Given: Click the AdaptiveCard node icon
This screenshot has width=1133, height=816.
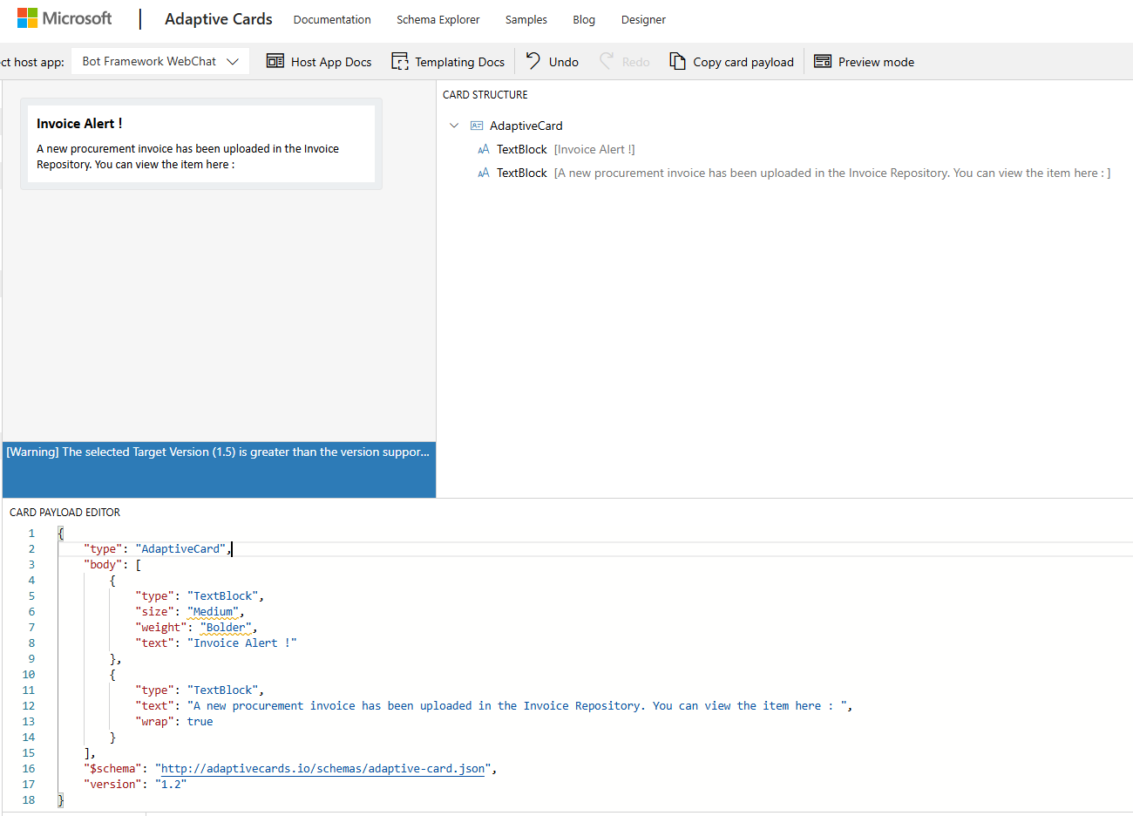Looking at the screenshot, I should pos(477,126).
